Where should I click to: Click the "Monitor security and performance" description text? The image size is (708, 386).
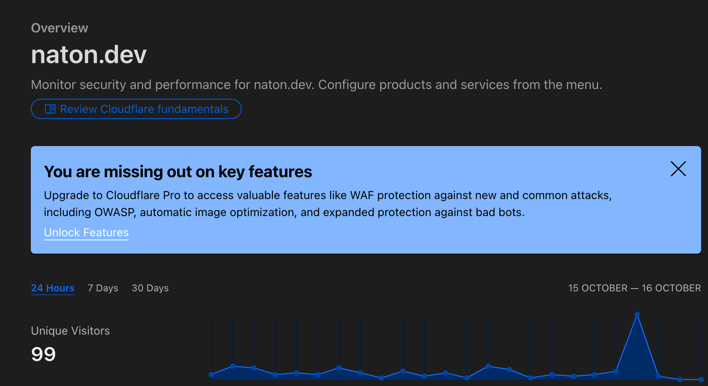click(x=316, y=85)
